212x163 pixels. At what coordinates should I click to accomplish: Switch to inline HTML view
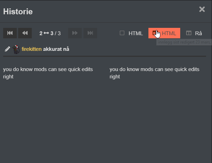(131, 33)
